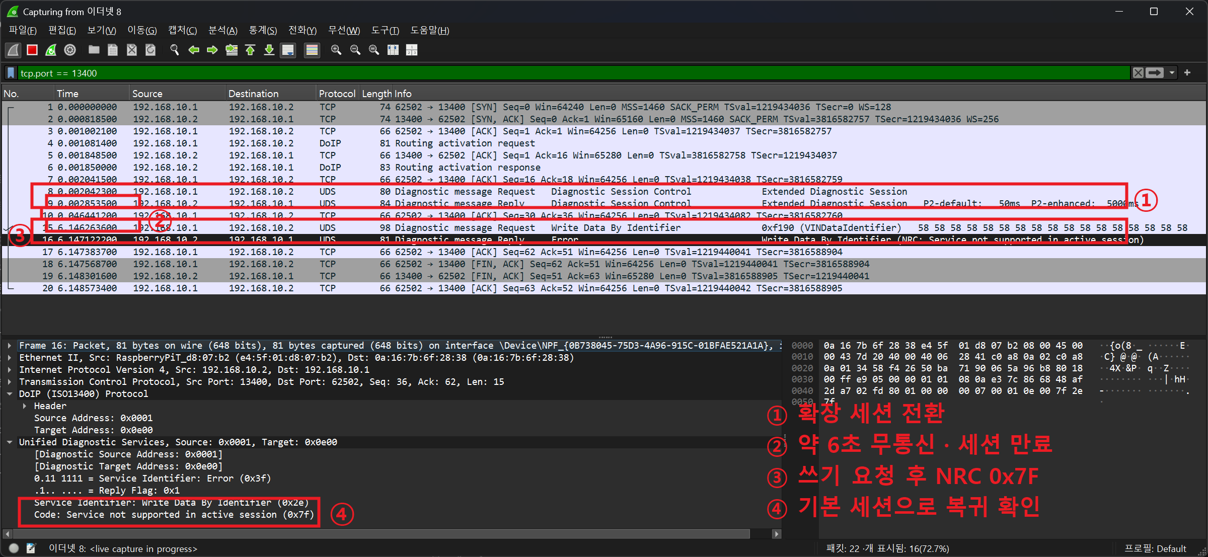Open the 통계(S) menu

pos(263,30)
